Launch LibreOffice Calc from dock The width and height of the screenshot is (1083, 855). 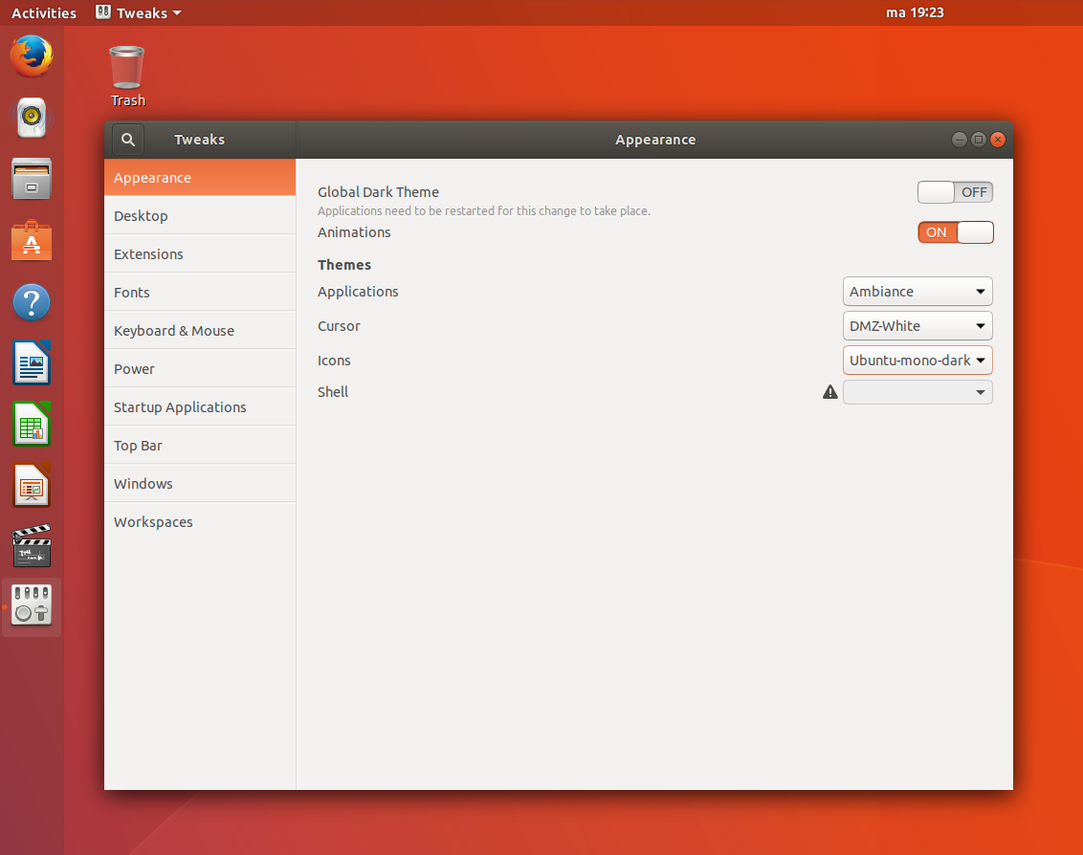coord(32,424)
